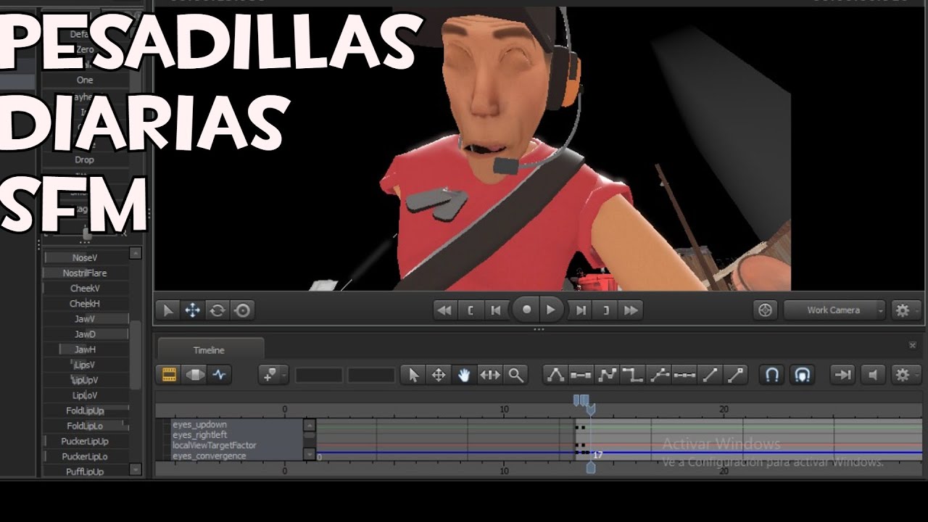Adjust the NoseV slider
Viewport: 928px width, 522px height.
(x=85, y=257)
